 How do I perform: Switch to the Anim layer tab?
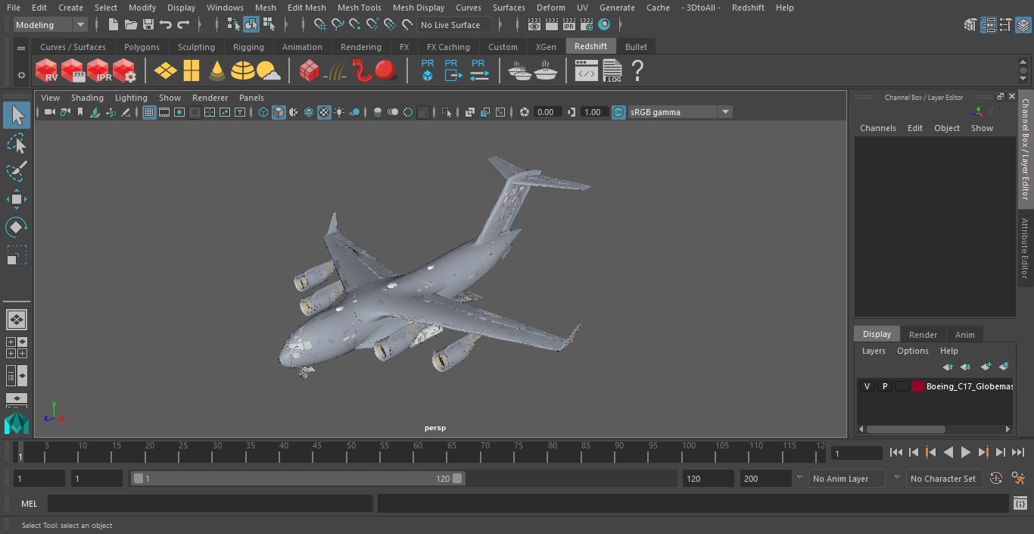click(964, 335)
